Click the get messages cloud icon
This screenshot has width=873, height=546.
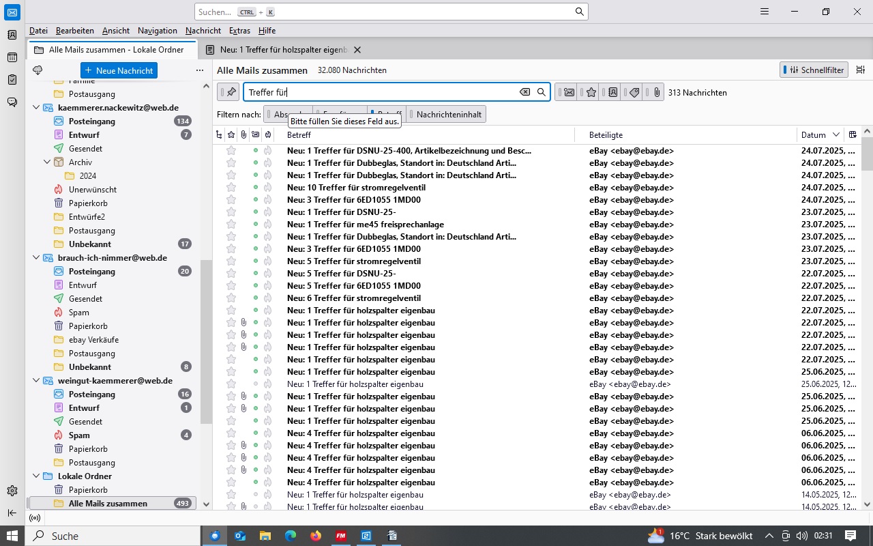click(38, 70)
